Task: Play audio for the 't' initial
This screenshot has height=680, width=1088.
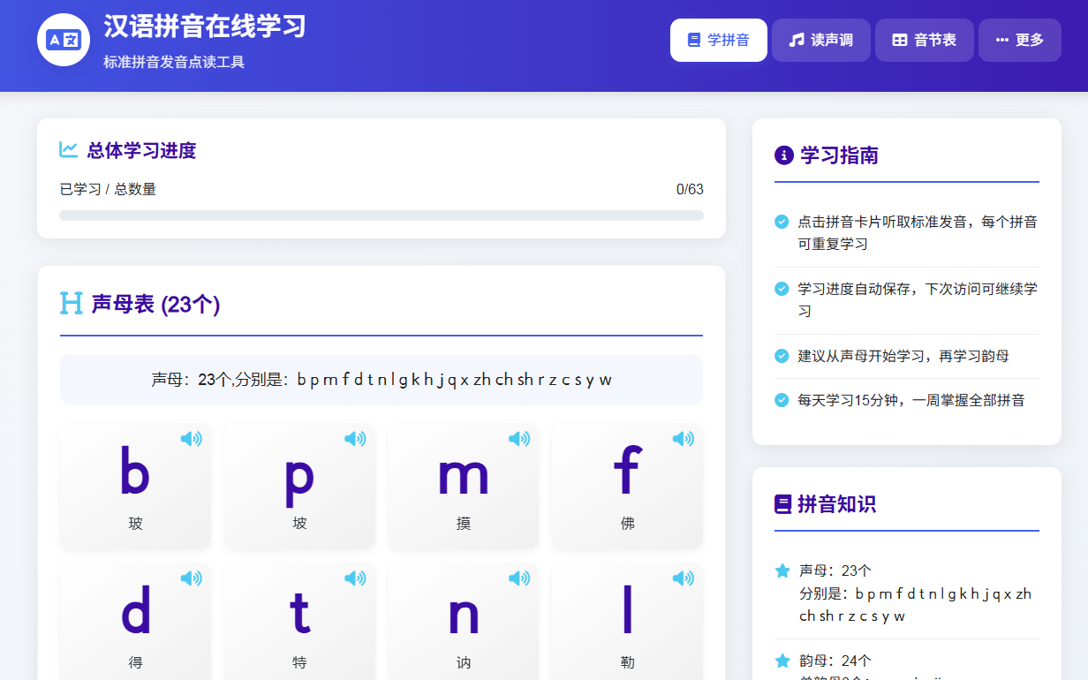Action: pos(356,578)
